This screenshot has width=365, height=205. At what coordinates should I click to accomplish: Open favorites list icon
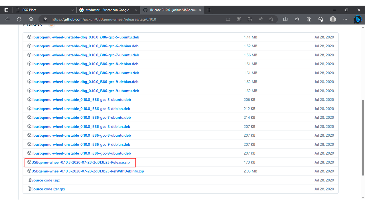click(x=297, y=19)
